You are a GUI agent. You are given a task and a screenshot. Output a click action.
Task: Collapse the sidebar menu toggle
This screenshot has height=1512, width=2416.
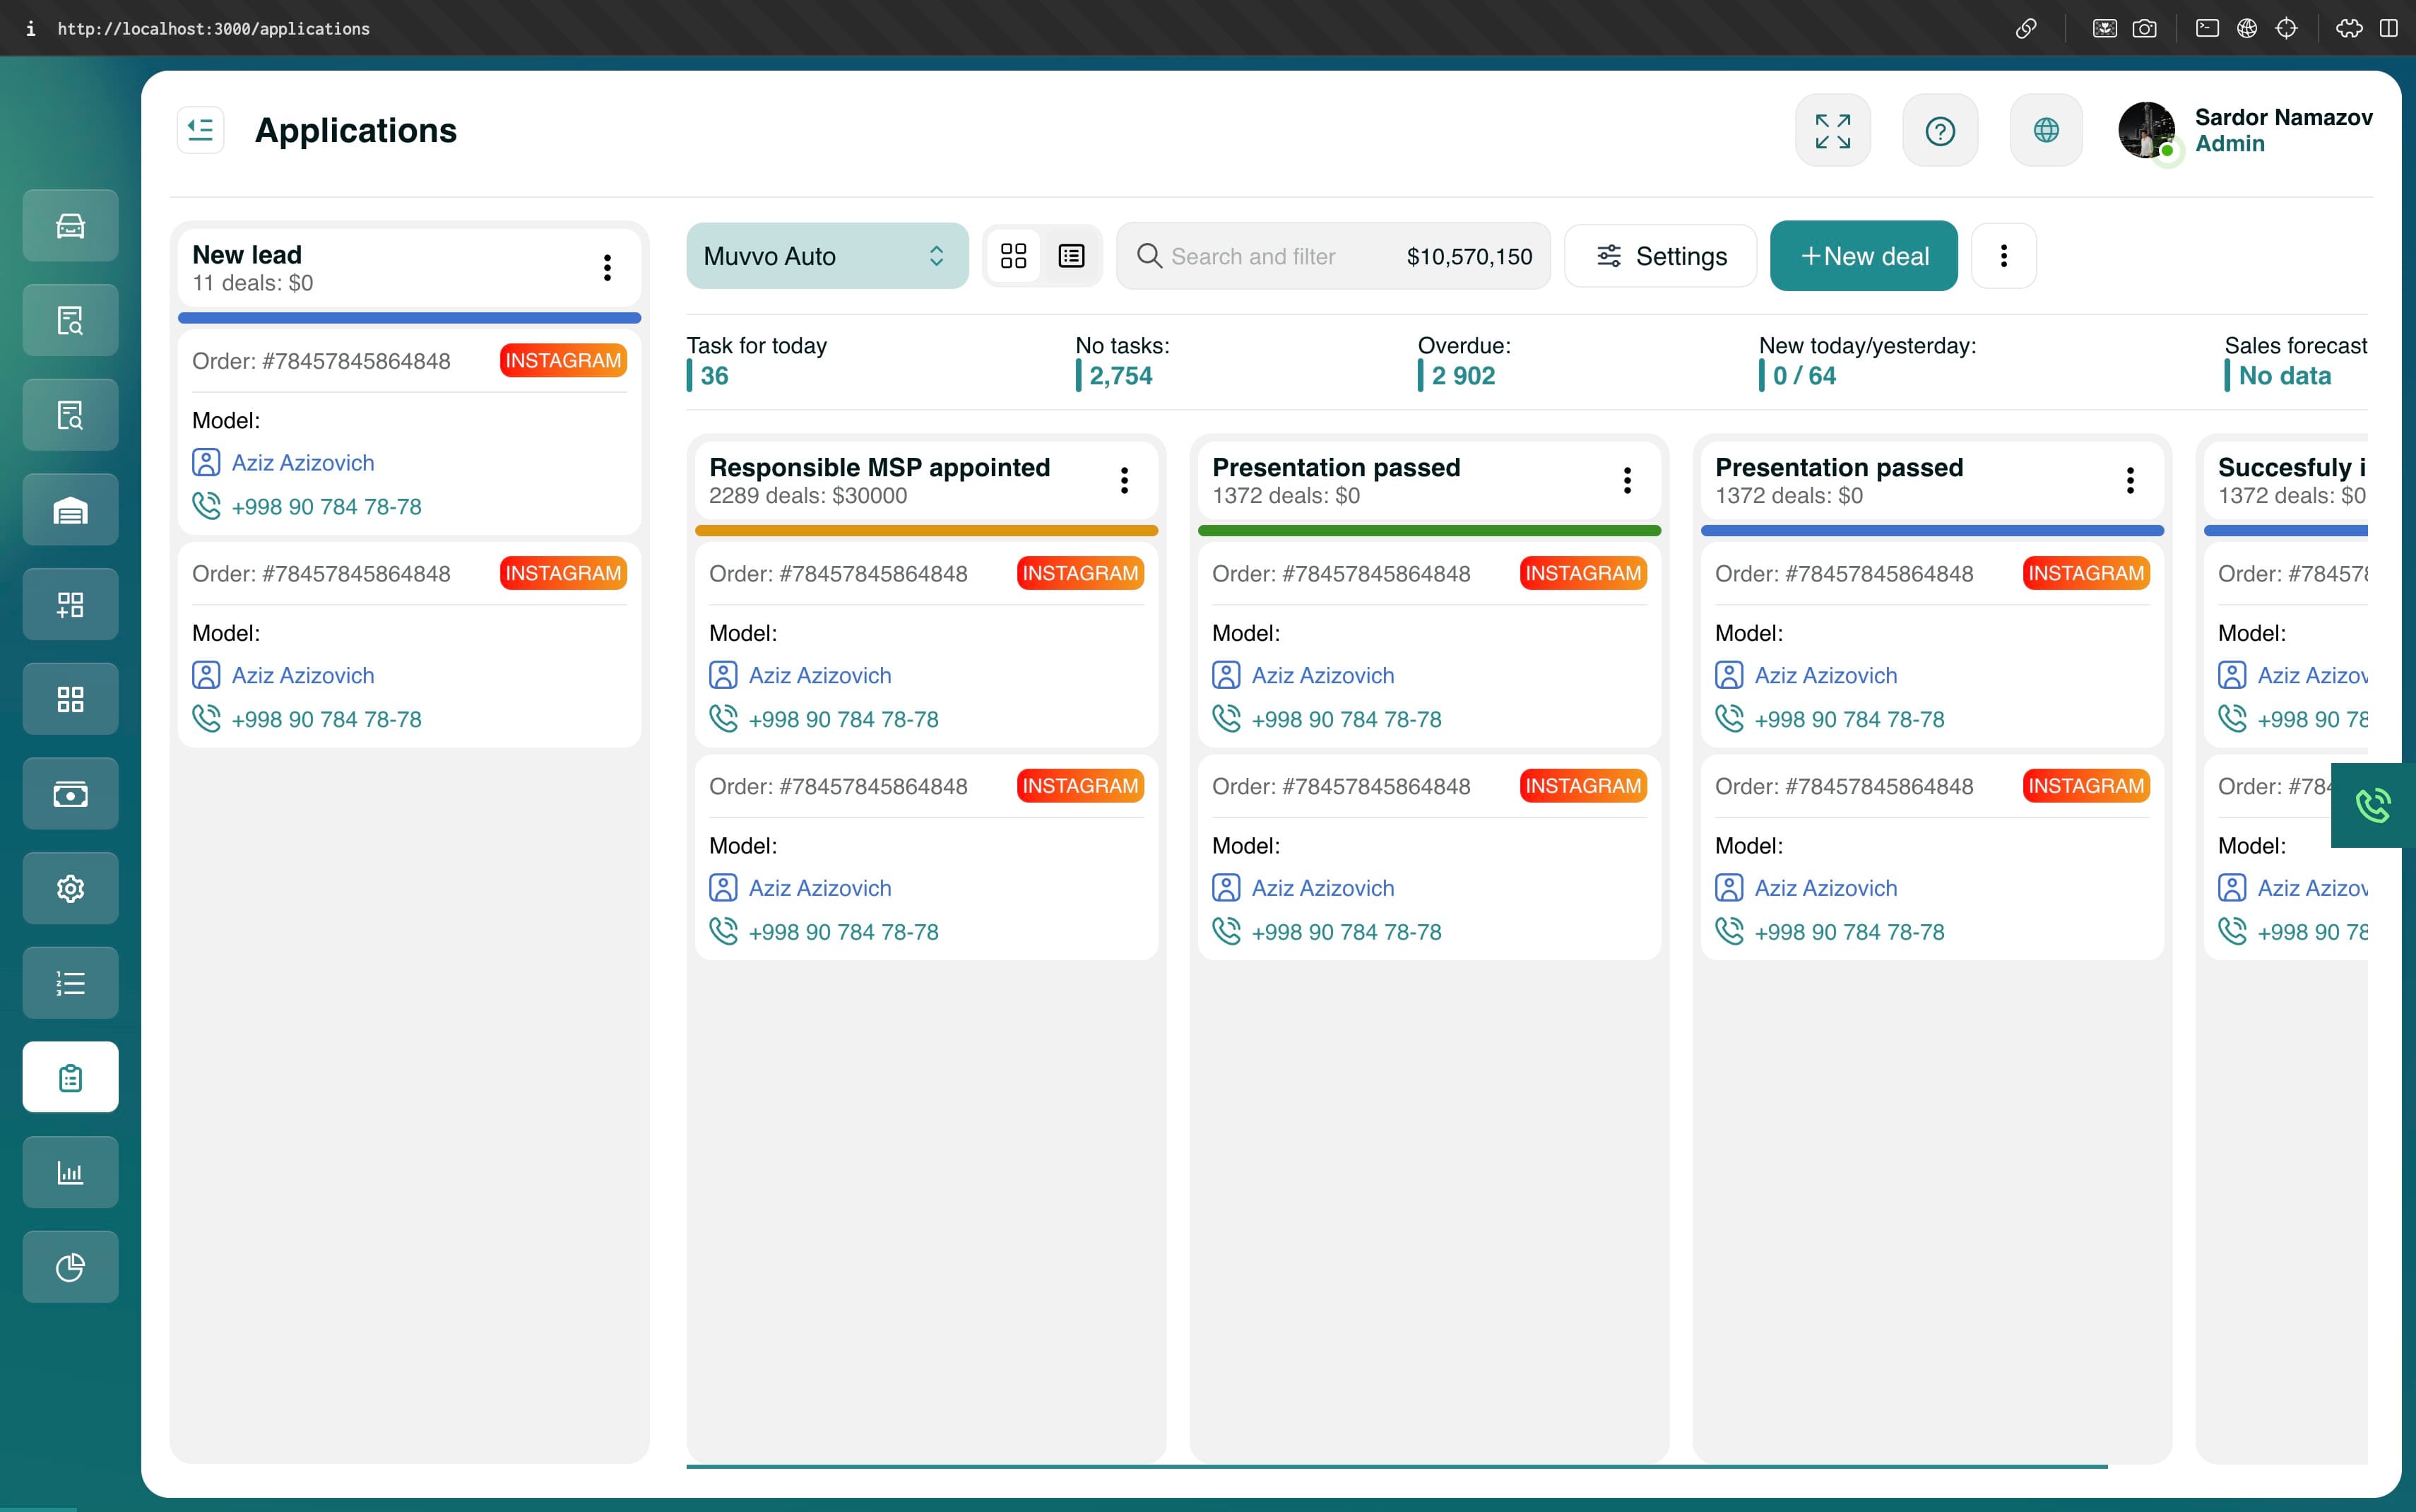[x=201, y=130]
